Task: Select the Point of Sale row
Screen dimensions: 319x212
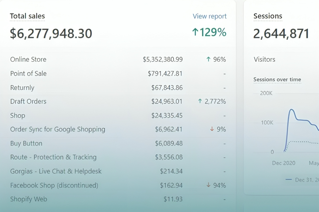Action: pos(28,73)
